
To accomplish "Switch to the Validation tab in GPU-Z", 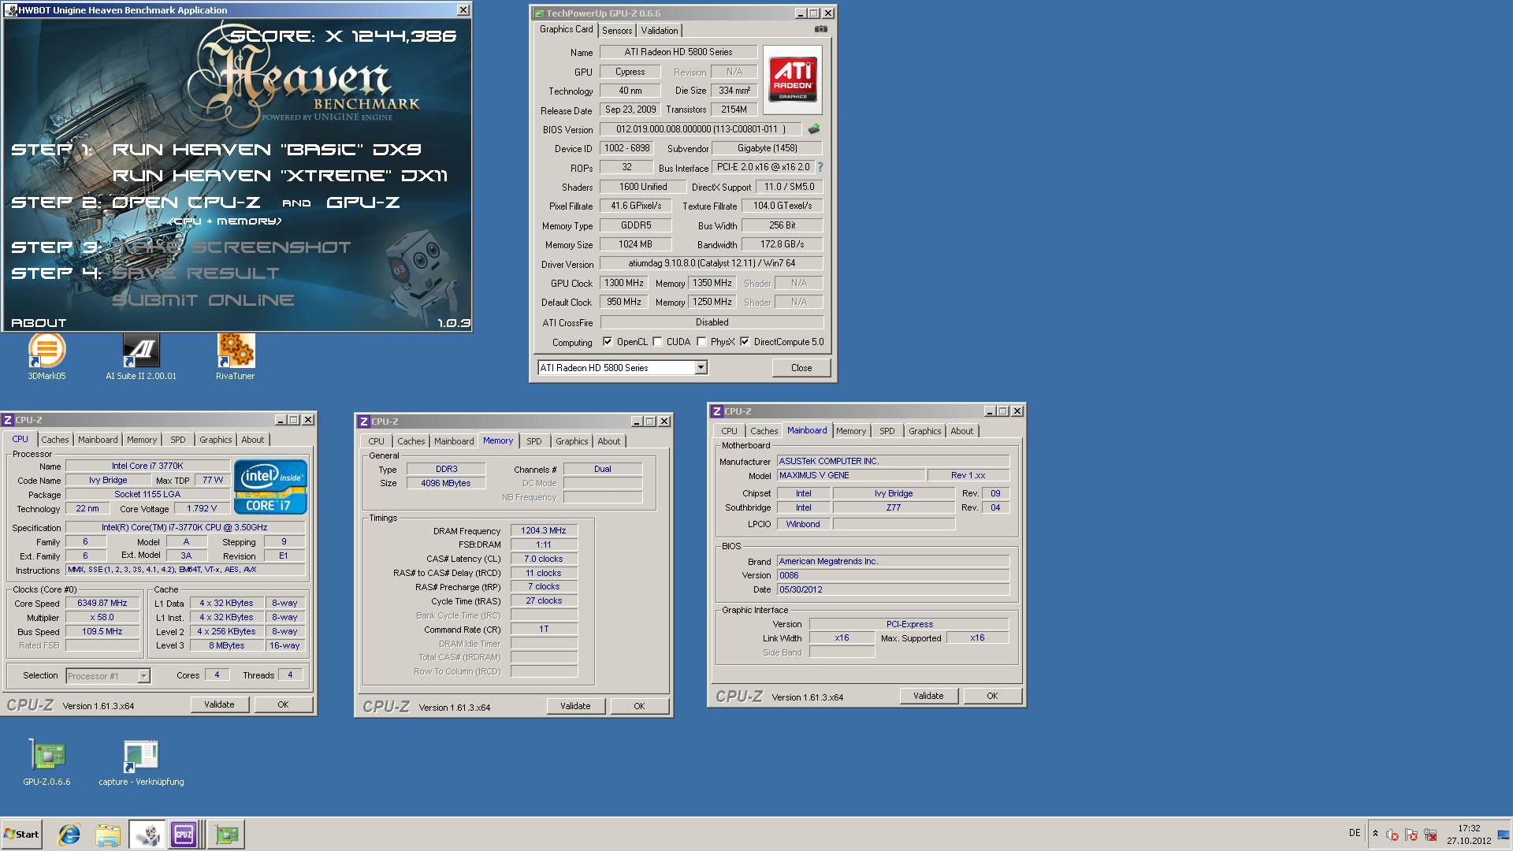I will coord(660,31).
